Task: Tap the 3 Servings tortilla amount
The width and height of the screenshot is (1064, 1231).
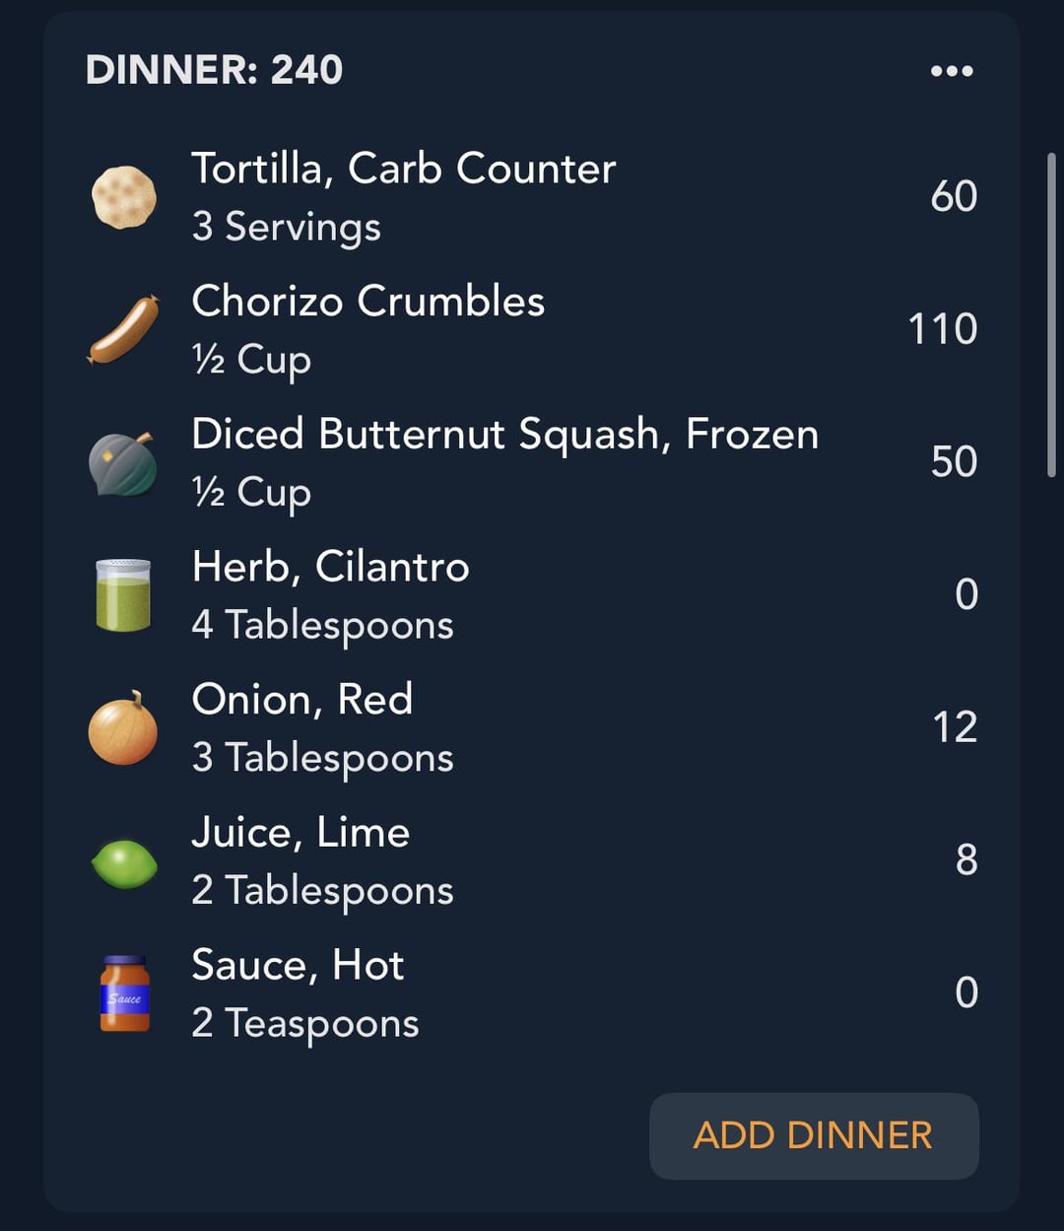Action: pos(286,227)
